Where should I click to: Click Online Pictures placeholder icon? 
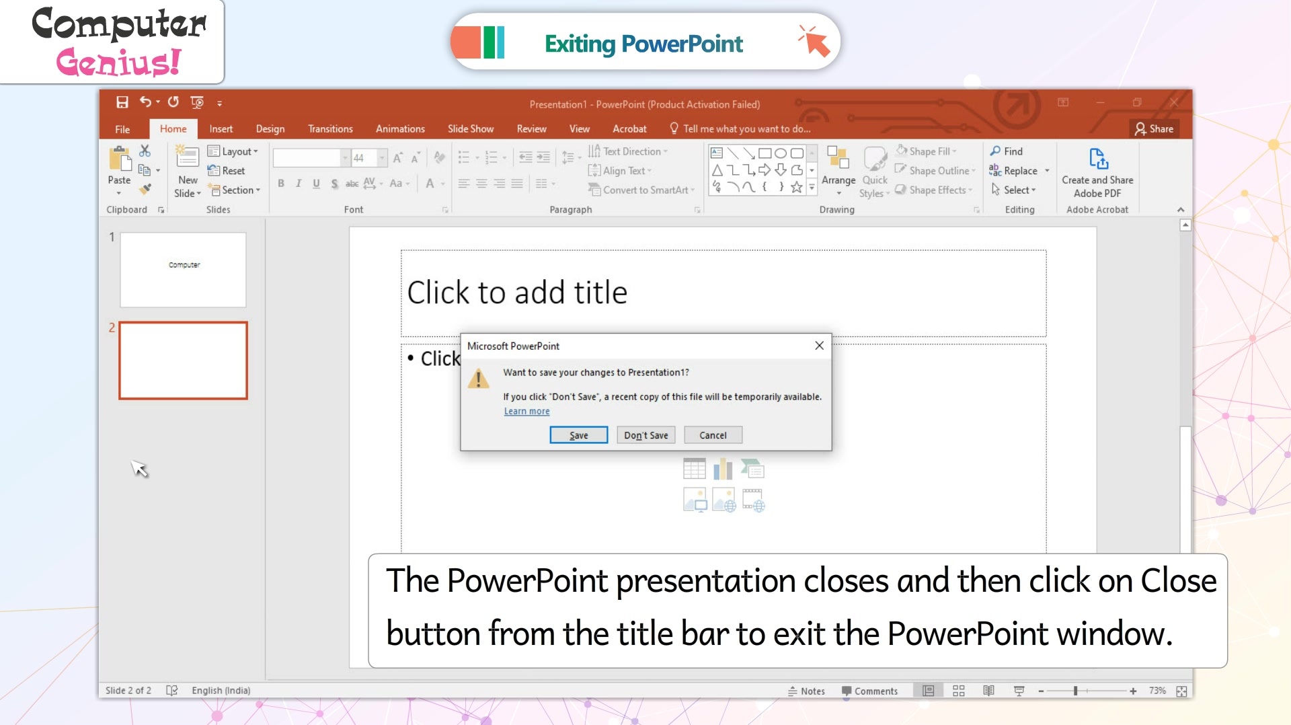723,500
